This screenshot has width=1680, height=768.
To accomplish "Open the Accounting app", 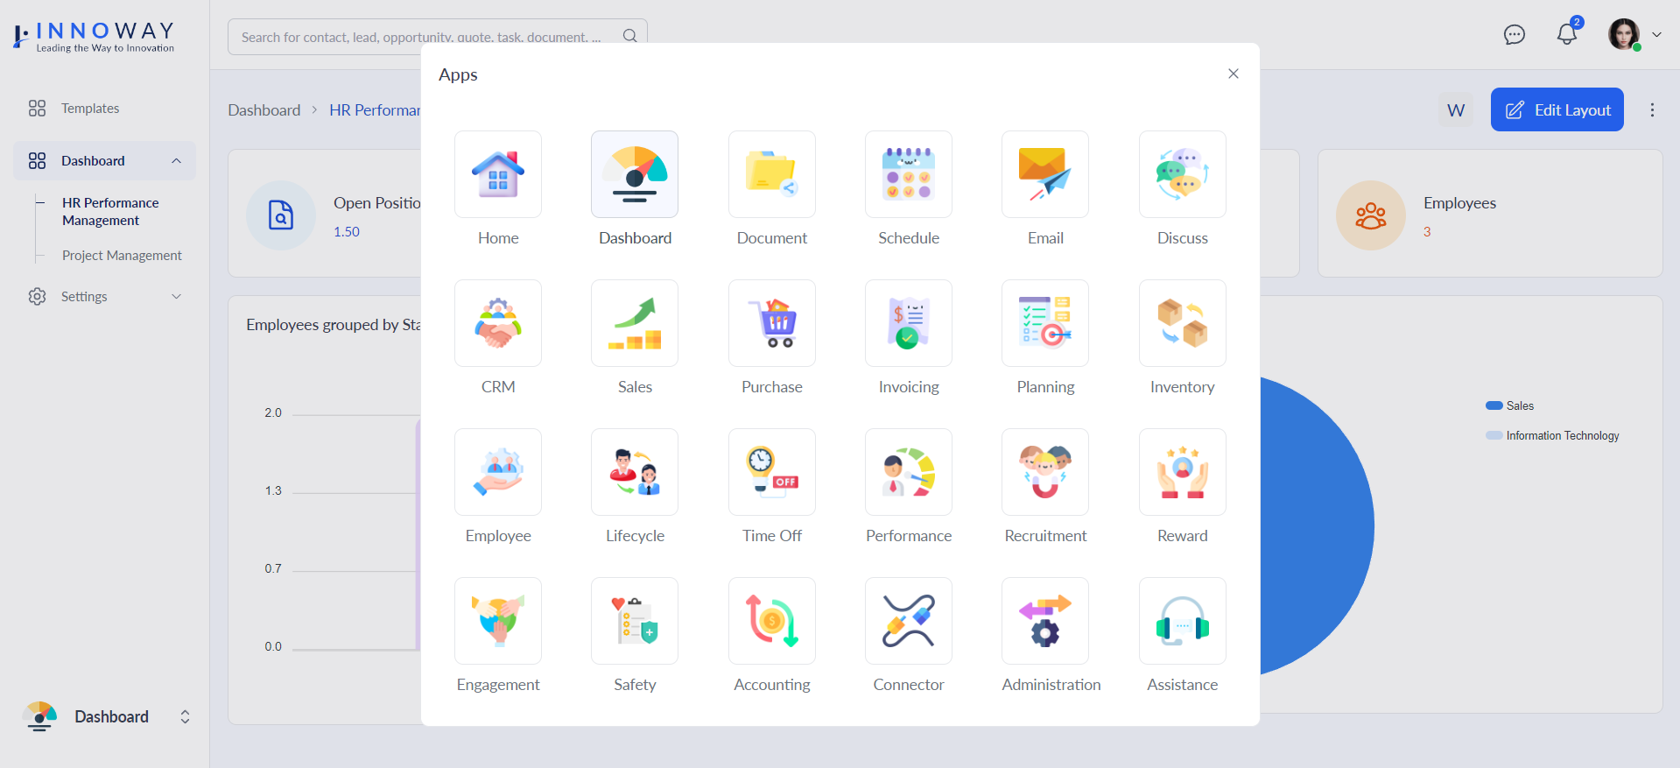I will click(x=771, y=621).
